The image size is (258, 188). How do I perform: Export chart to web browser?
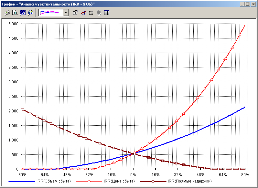(31, 13)
